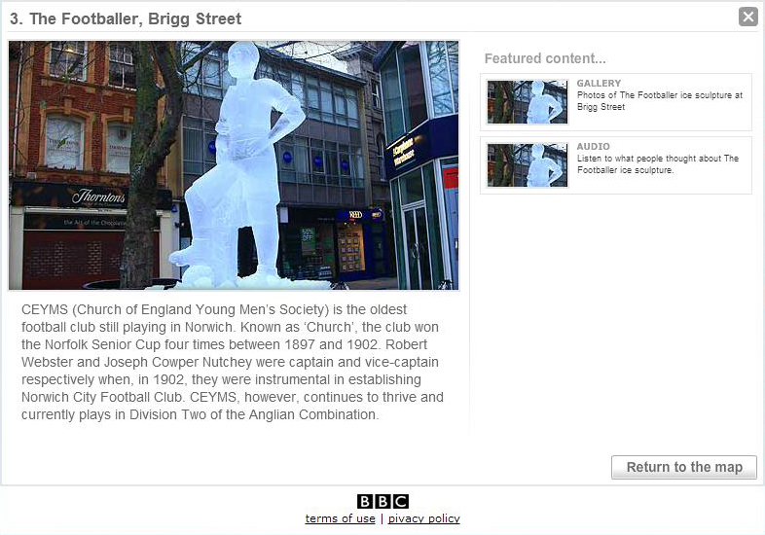Open the Gallery ice sculpture thumbnail
Viewport: 765px width, 535px height.
[528, 102]
